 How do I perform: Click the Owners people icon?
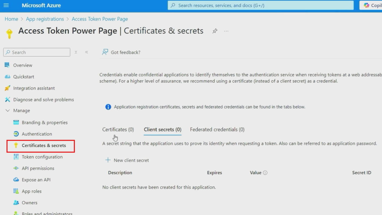pos(16,202)
